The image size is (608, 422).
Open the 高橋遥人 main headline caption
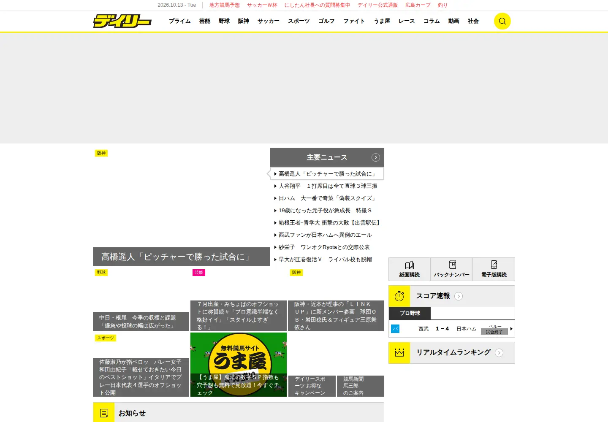point(182,257)
